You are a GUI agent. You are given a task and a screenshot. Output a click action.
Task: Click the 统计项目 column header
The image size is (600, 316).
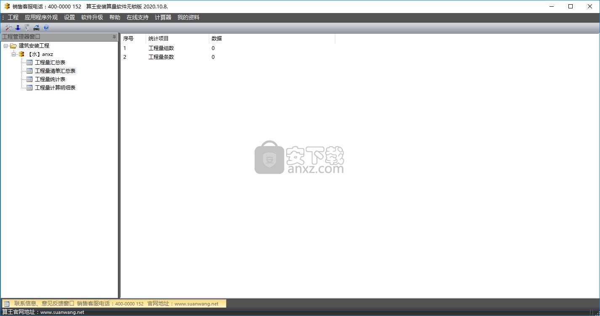pos(177,39)
